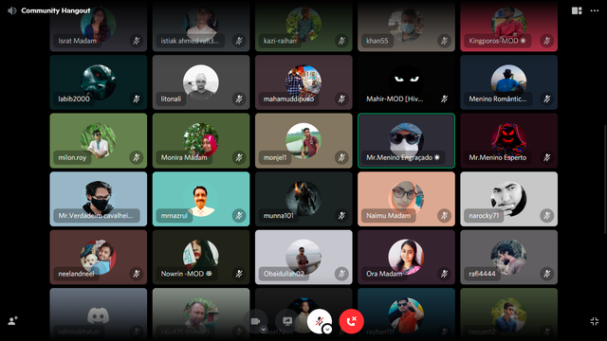The height and width of the screenshot is (341, 607).
Task: Click muted mic icon on neelandneel tile
Action: coord(137,274)
